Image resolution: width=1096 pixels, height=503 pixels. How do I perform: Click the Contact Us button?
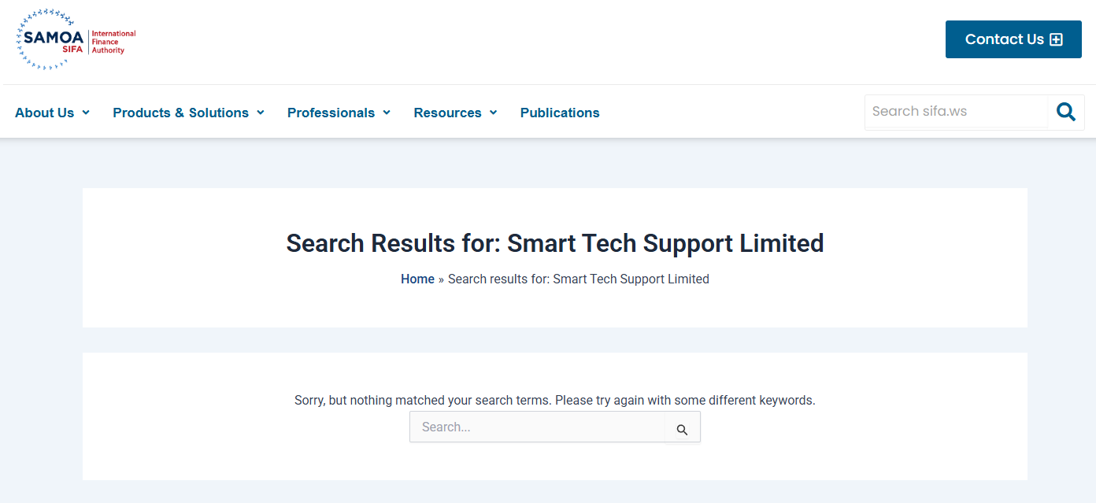[1004, 39]
